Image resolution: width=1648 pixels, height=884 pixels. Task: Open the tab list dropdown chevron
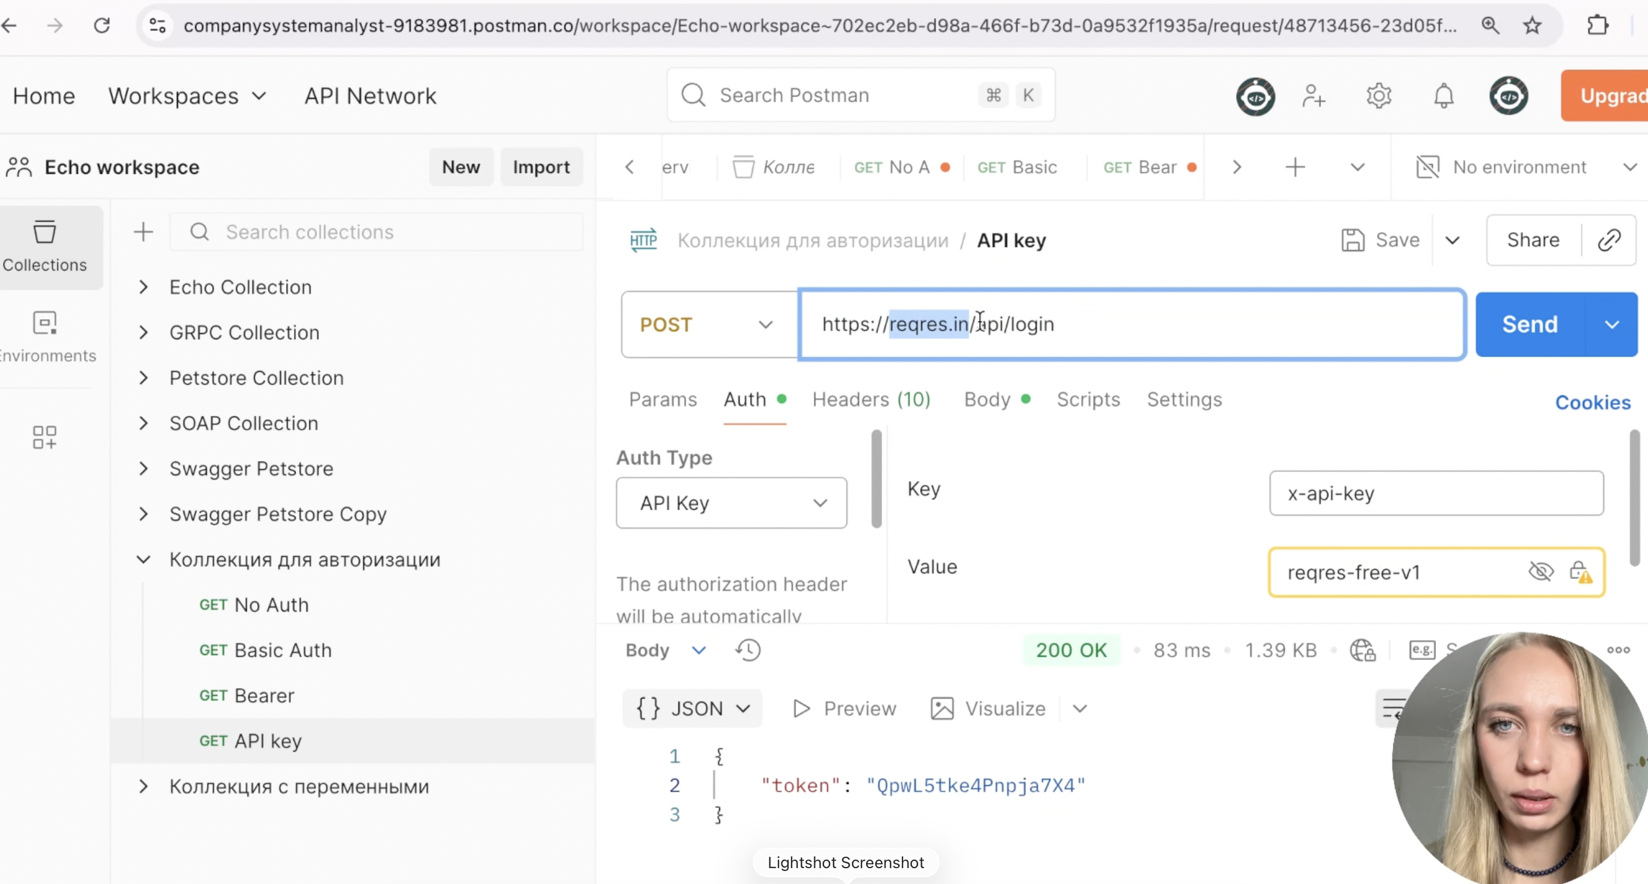[x=1357, y=167]
